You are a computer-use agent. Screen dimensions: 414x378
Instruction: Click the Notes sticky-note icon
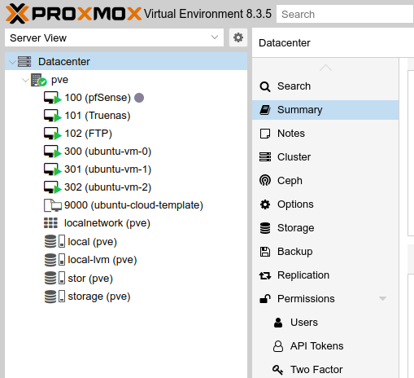pyautogui.click(x=265, y=134)
